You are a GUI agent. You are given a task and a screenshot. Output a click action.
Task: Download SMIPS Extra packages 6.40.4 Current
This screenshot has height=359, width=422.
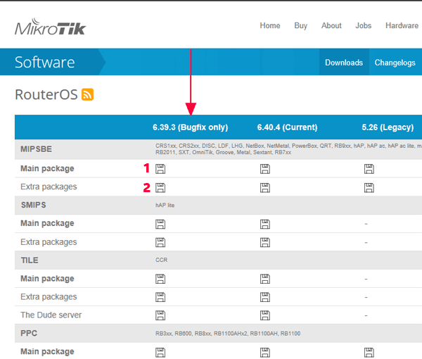[265, 242]
